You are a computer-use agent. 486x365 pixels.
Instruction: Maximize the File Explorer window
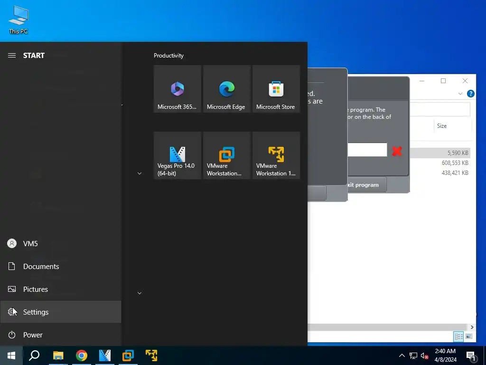pos(443,81)
